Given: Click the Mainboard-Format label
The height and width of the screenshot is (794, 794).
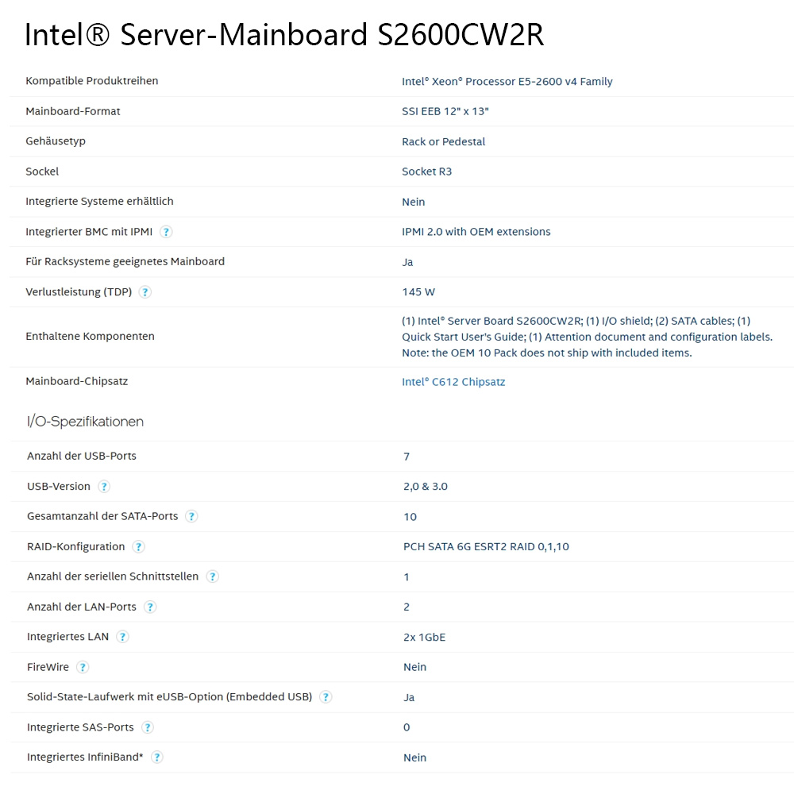Looking at the screenshot, I should pos(73,111).
